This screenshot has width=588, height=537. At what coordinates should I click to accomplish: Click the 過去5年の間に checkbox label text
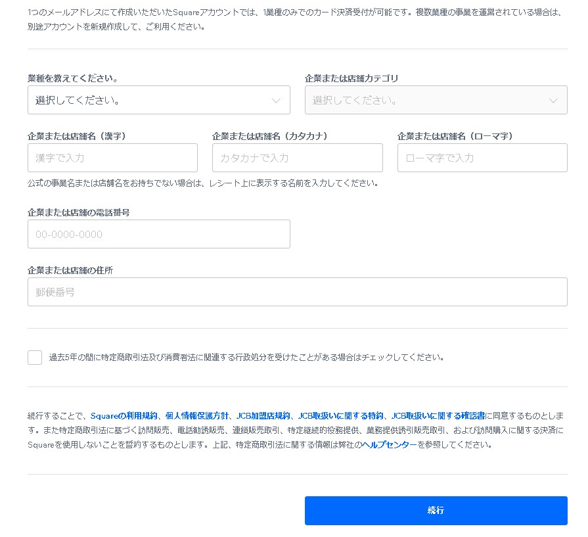pyautogui.click(x=246, y=358)
